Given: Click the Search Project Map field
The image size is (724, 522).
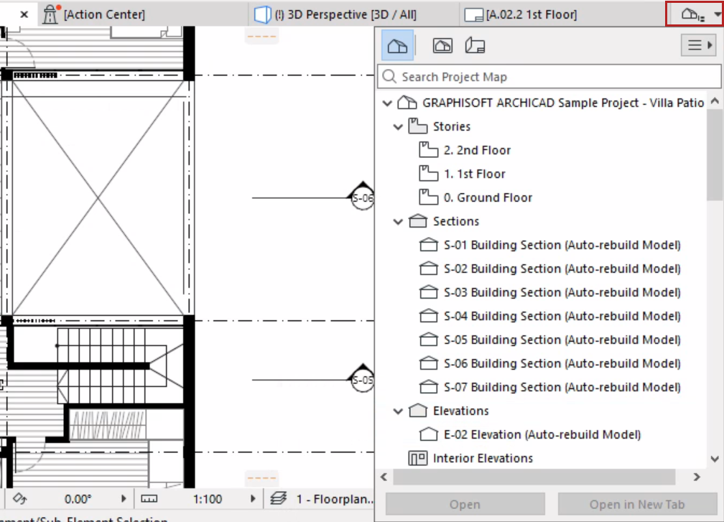Looking at the screenshot, I should 549,77.
